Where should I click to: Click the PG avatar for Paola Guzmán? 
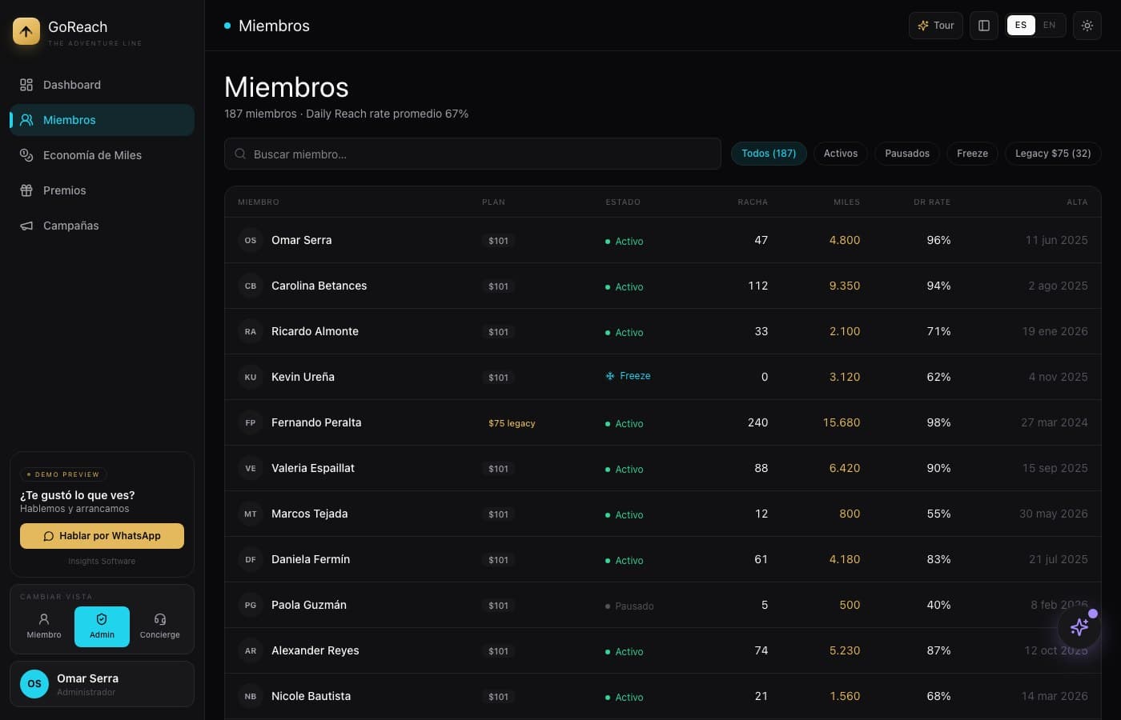(x=251, y=605)
